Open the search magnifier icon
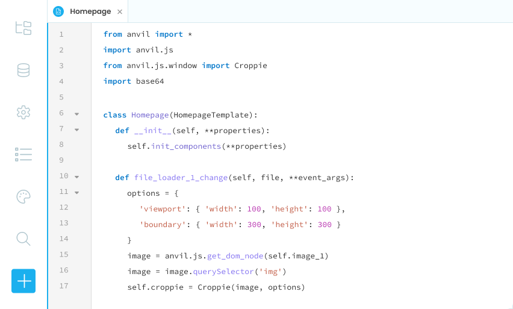 click(x=23, y=239)
